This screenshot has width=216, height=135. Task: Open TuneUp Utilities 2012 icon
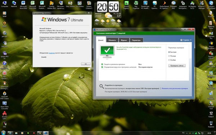pos(51,5)
